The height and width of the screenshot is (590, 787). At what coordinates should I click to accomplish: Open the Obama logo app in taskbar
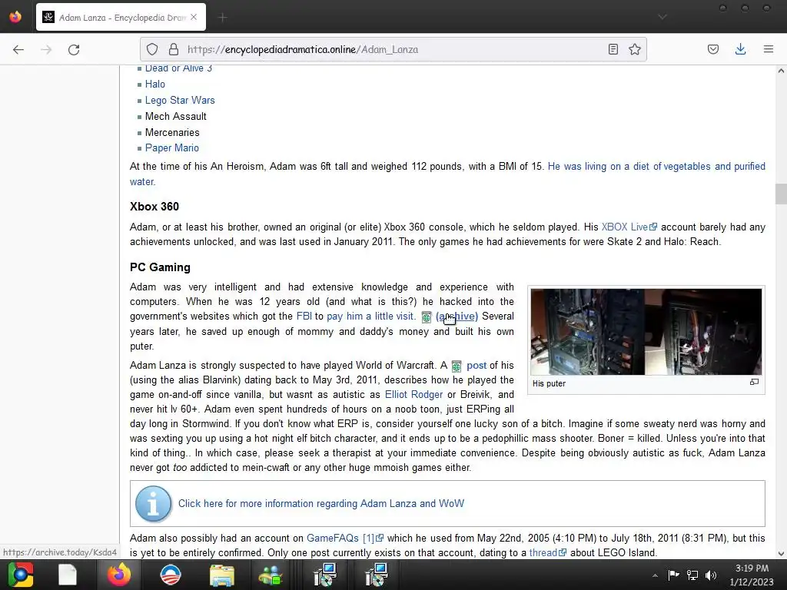coord(170,575)
